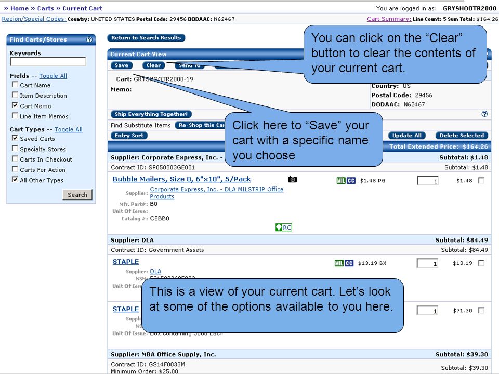Click Return to Search Results button
This screenshot has height=374, width=499.
point(146,38)
